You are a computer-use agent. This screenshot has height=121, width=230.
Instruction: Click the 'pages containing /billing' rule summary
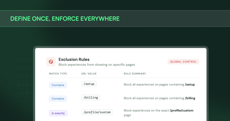(x=159, y=98)
